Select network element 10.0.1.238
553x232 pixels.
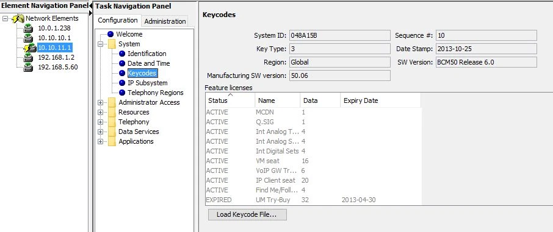[54, 29]
